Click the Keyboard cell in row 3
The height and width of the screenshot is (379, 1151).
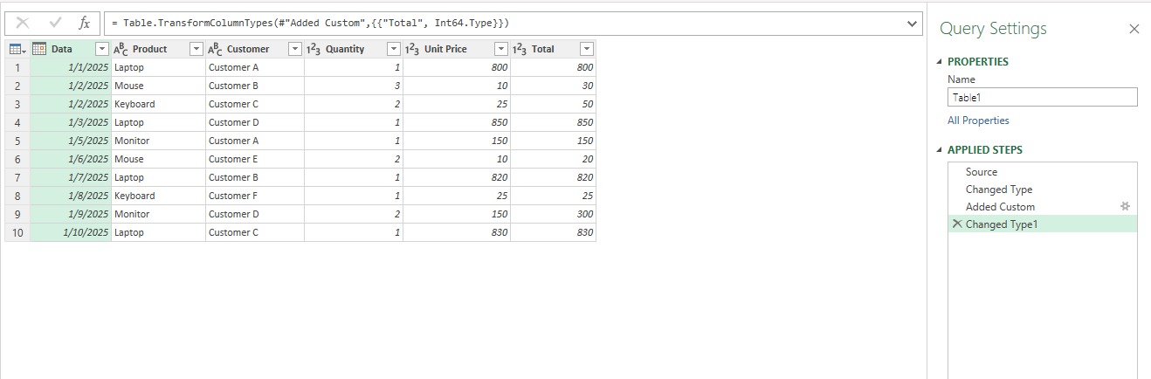(158, 104)
